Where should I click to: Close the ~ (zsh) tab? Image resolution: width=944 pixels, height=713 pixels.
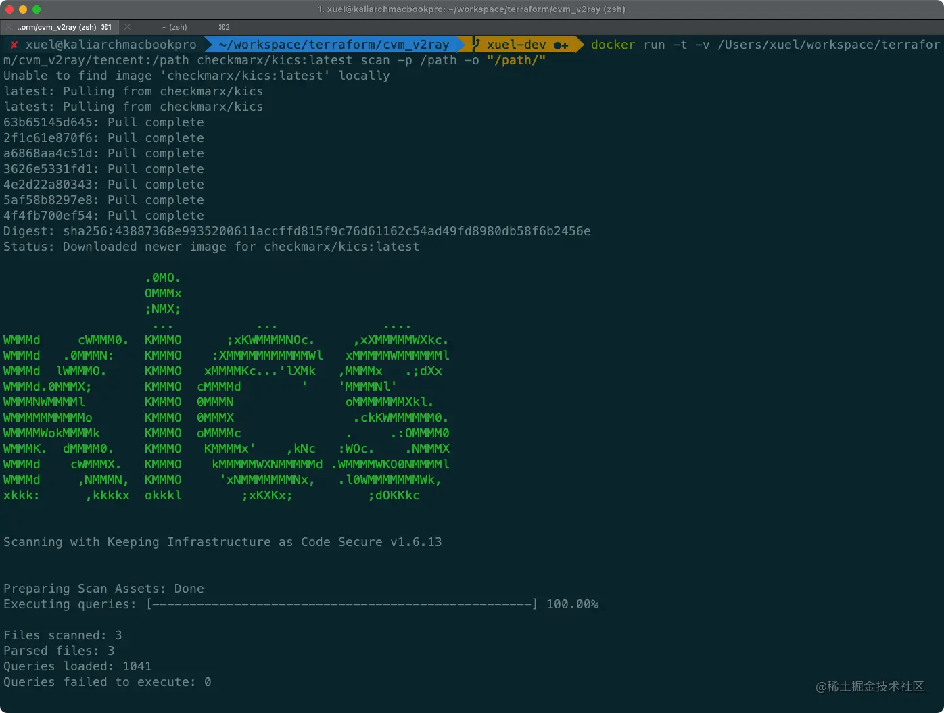click(x=127, y=27)
